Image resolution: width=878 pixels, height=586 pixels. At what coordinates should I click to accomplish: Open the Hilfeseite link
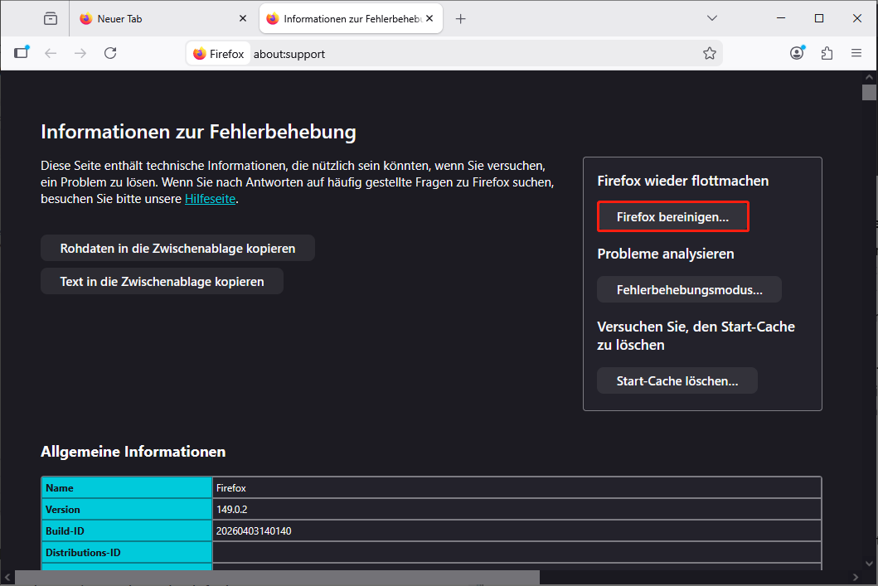pos(210,199)
